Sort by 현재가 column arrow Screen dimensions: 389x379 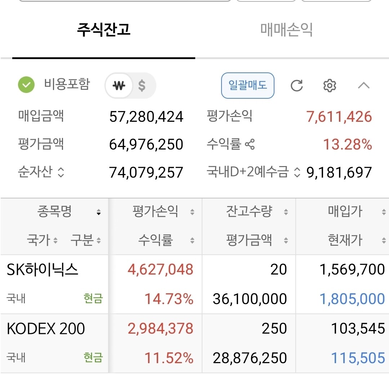click(x=384, y=240)
